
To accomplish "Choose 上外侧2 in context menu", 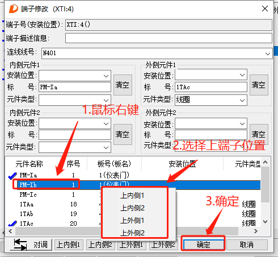I will click(x=132, y=233).
